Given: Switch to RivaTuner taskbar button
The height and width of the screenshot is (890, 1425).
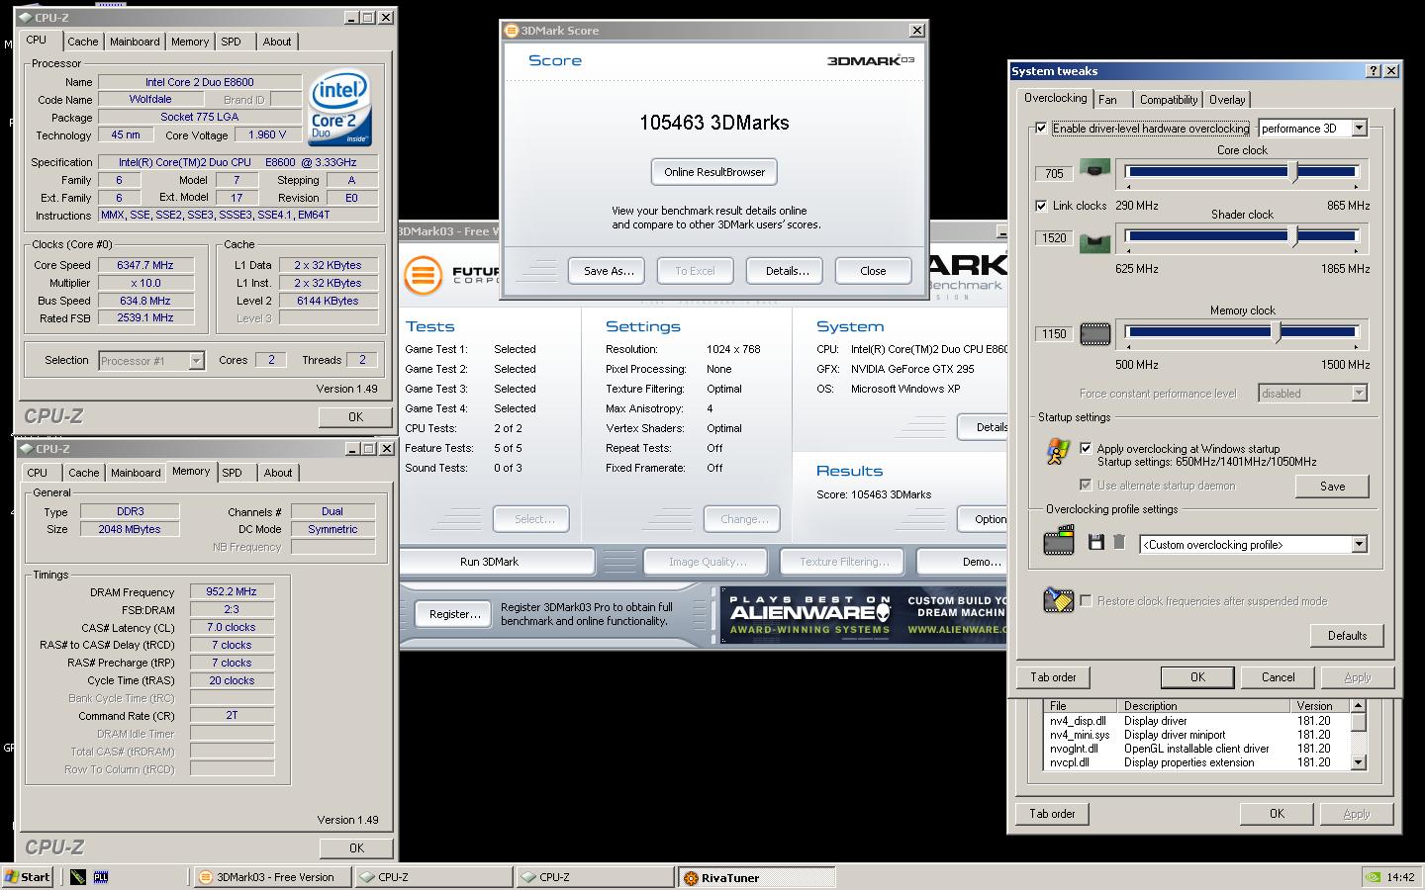Looking at the screenshot, I should click(757, 877).
